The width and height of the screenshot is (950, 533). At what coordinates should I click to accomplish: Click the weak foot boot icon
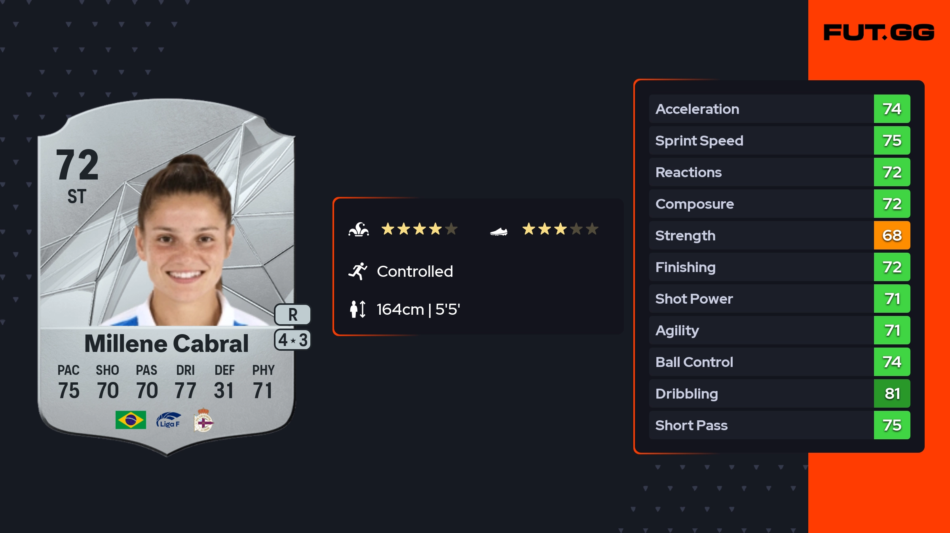coord(499,231)
